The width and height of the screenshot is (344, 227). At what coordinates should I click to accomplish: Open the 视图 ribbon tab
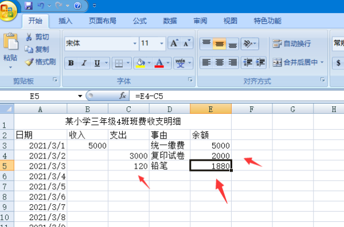(x=230, y=21)
